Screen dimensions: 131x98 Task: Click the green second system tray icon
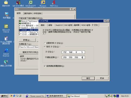point(109,96)
